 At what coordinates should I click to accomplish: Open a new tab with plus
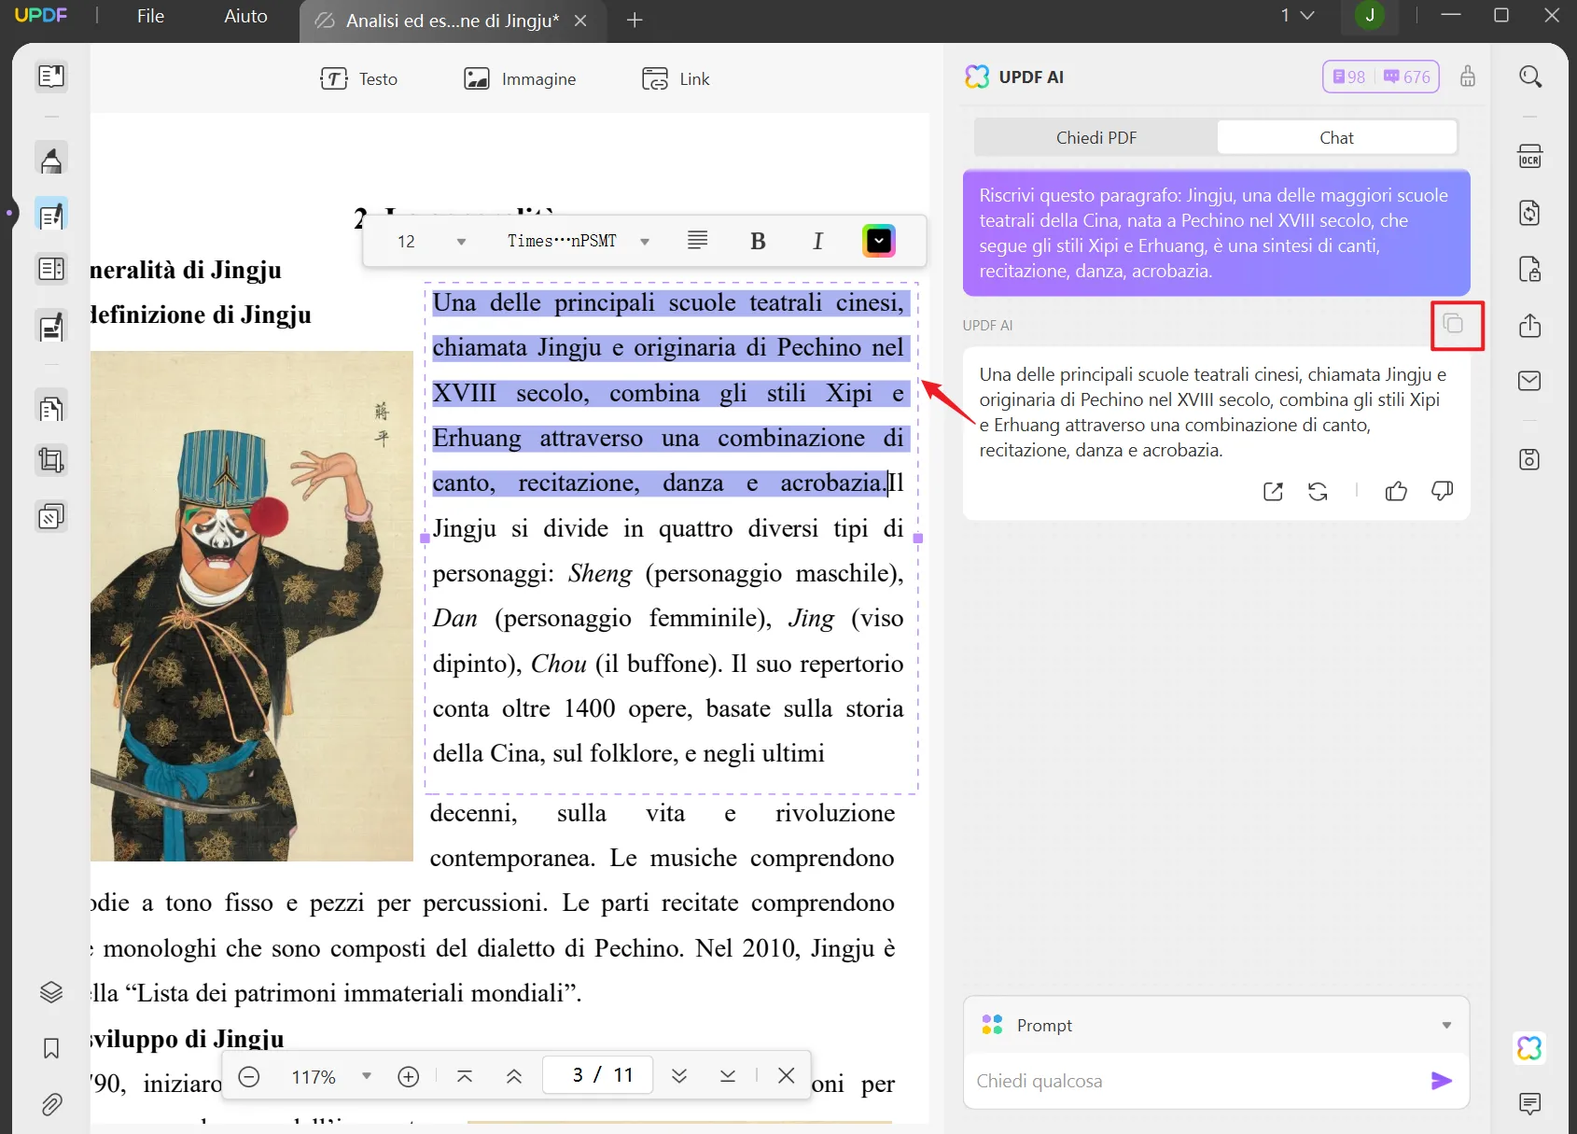tap(635, 21)
